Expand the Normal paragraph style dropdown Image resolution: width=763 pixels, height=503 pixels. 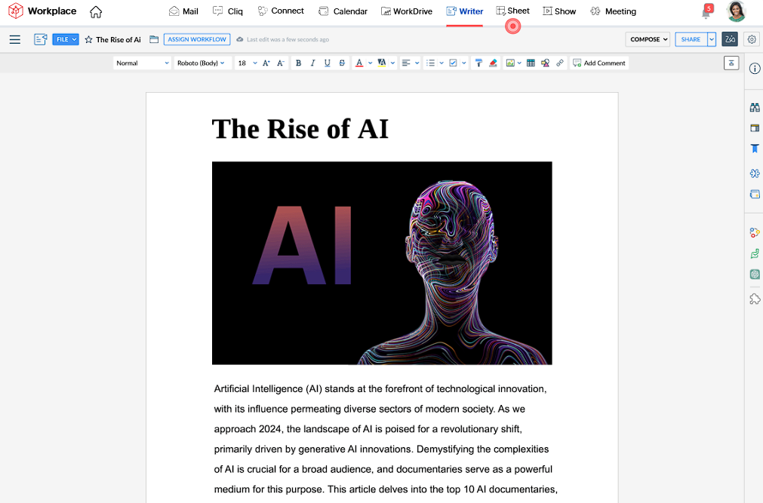coord(142,63)
